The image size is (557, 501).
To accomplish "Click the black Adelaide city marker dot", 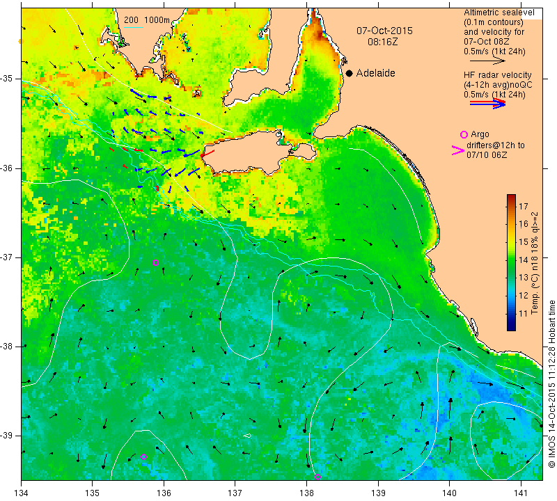I will point(350,73).
